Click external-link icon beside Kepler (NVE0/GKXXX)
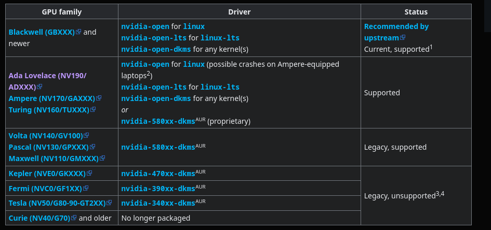Screen dimensions: 491x230 [89, 173]
